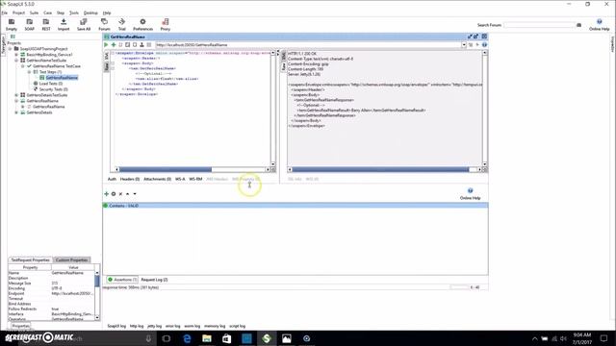Move assertion down arrow icon
This screenshot has width=616, height=346.
point(135,194)
